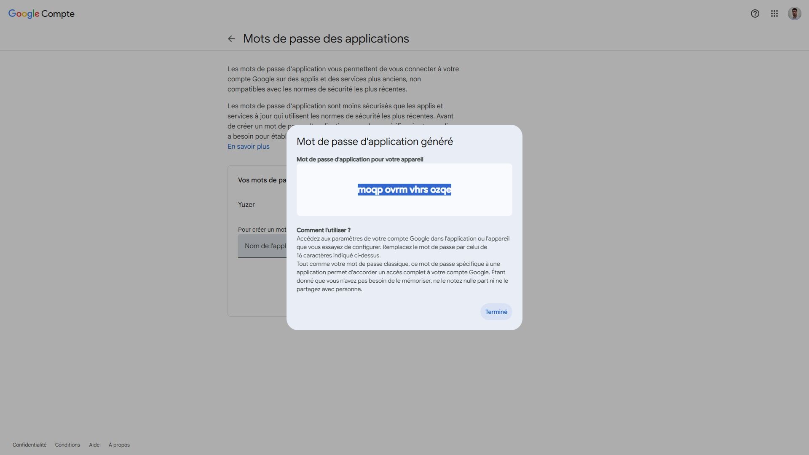
Task: Open the Google apps grid launcher
Action: pos(774,13)
